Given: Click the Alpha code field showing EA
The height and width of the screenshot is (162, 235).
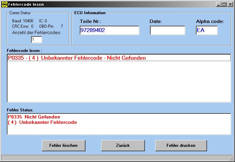Looking at the screenshot, I should pos(206,30).
